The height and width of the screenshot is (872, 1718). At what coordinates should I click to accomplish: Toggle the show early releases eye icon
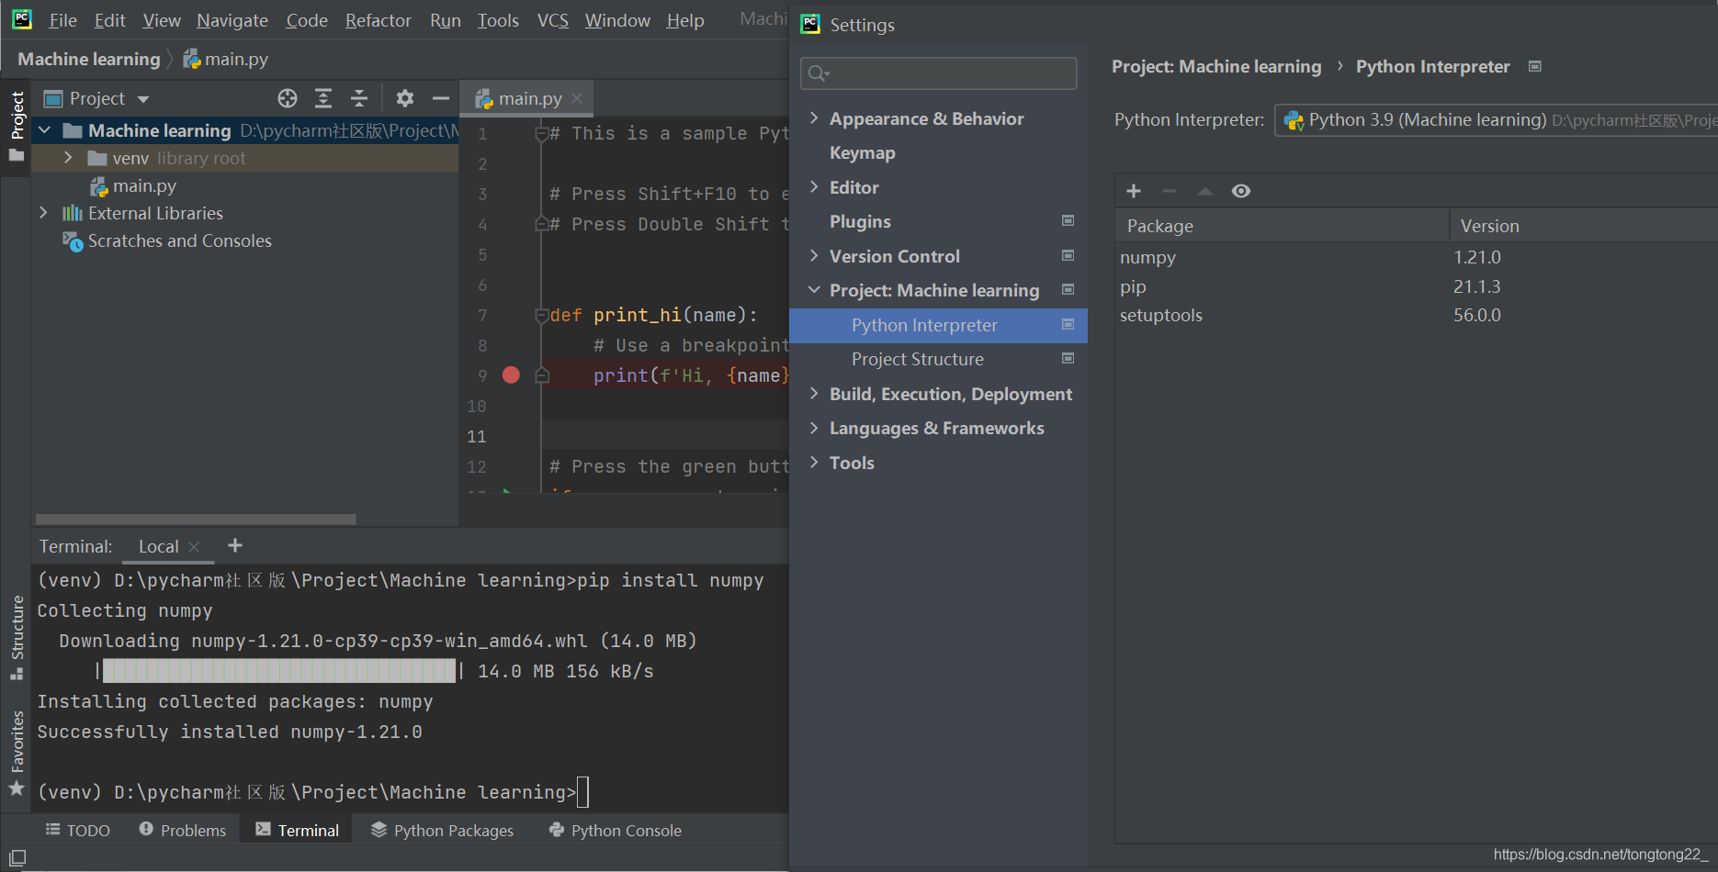coord(1241,191)
